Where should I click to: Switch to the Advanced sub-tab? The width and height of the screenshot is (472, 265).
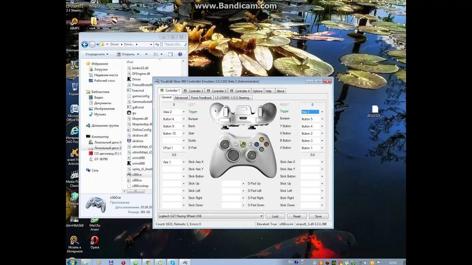[x=181, y=98]
